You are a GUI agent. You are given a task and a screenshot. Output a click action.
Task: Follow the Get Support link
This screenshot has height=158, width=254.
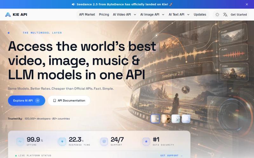tap(171, 155)
